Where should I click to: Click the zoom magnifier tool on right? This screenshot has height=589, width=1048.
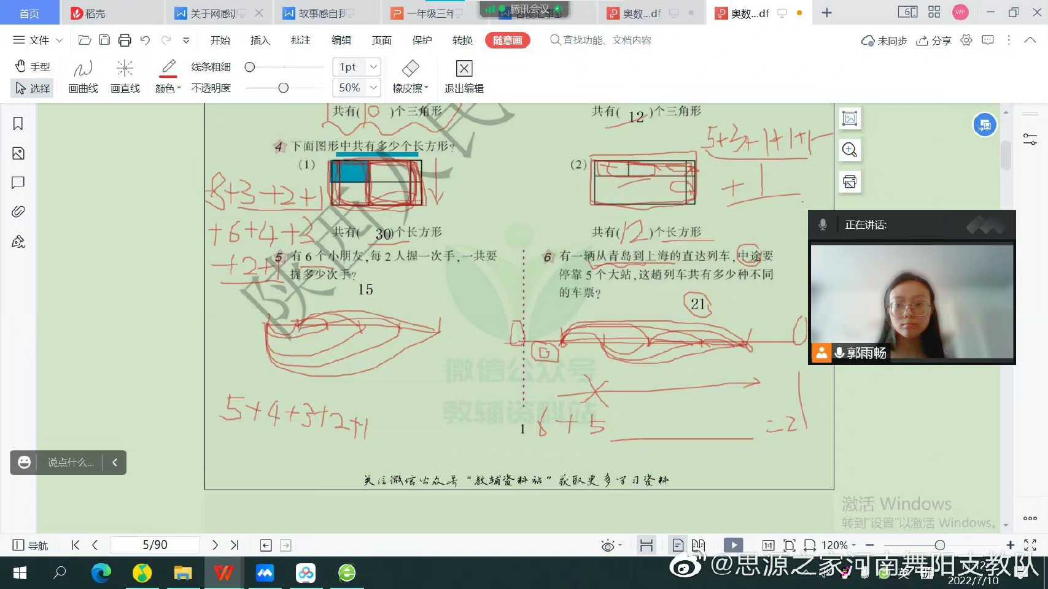850,150
